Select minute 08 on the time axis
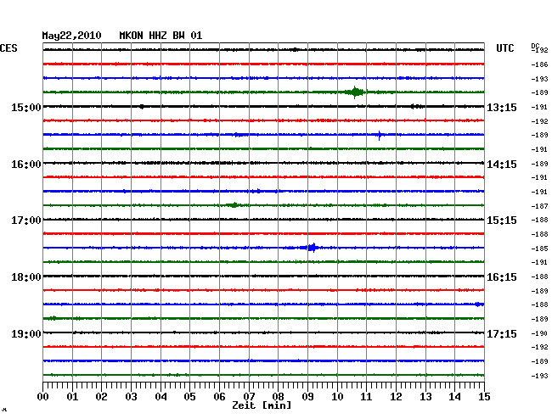The height and width of the screenshot is (419, 552). point(278,396)
